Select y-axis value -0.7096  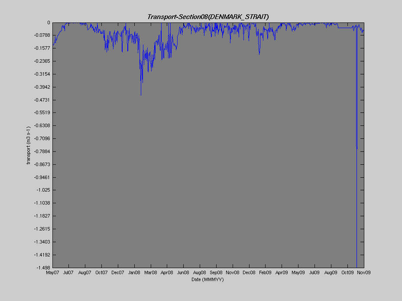tap(42, 138)
